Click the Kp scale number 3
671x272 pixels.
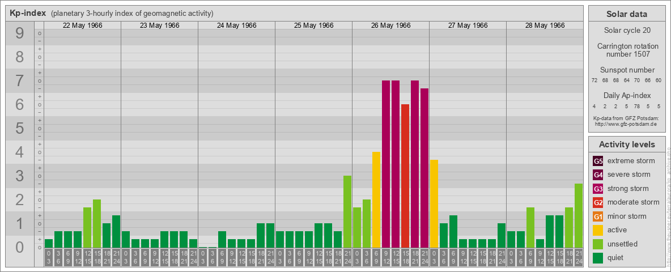click(20, 176)
